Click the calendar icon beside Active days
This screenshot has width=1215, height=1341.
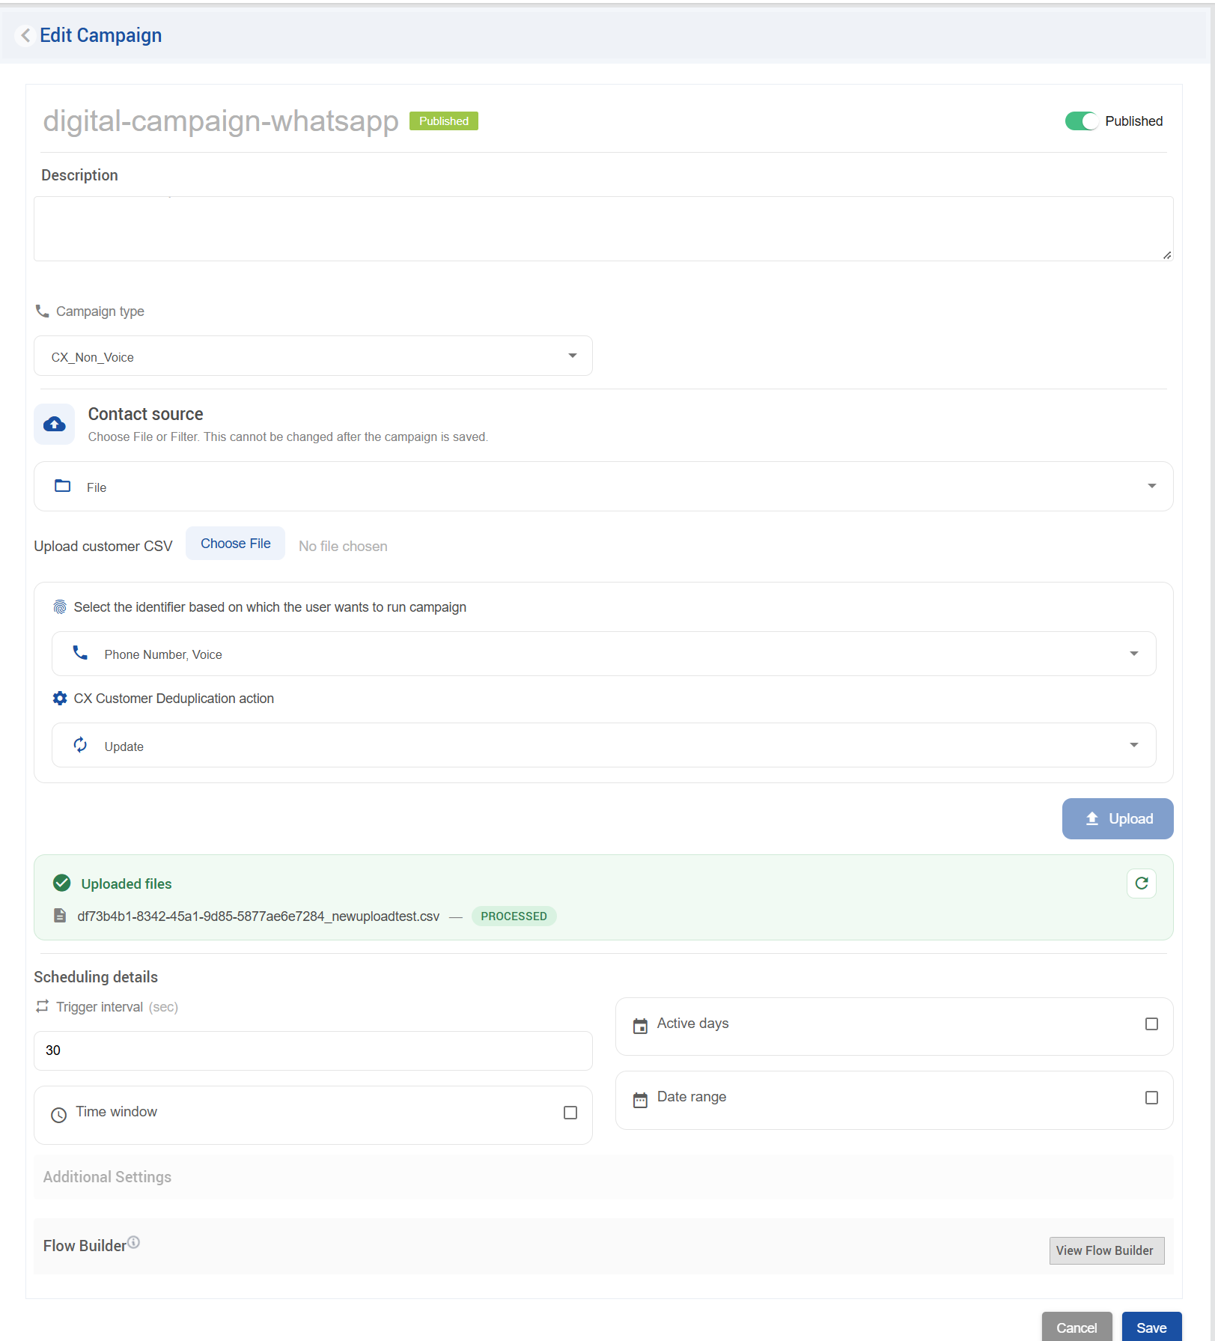[640, 1026]
